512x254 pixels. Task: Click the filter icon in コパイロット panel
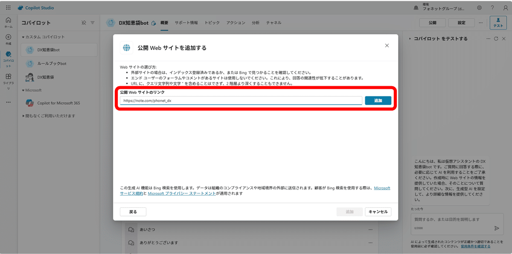(x=92, y=23)
